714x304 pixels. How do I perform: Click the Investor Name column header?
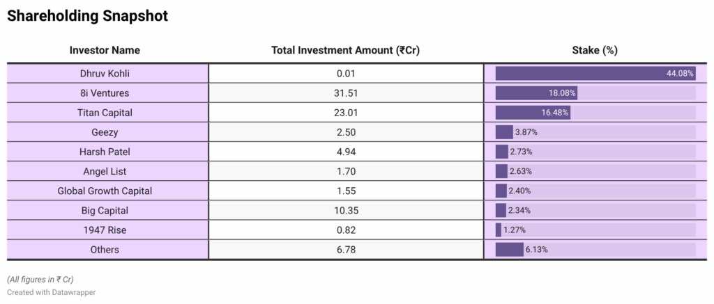point(105,50)
